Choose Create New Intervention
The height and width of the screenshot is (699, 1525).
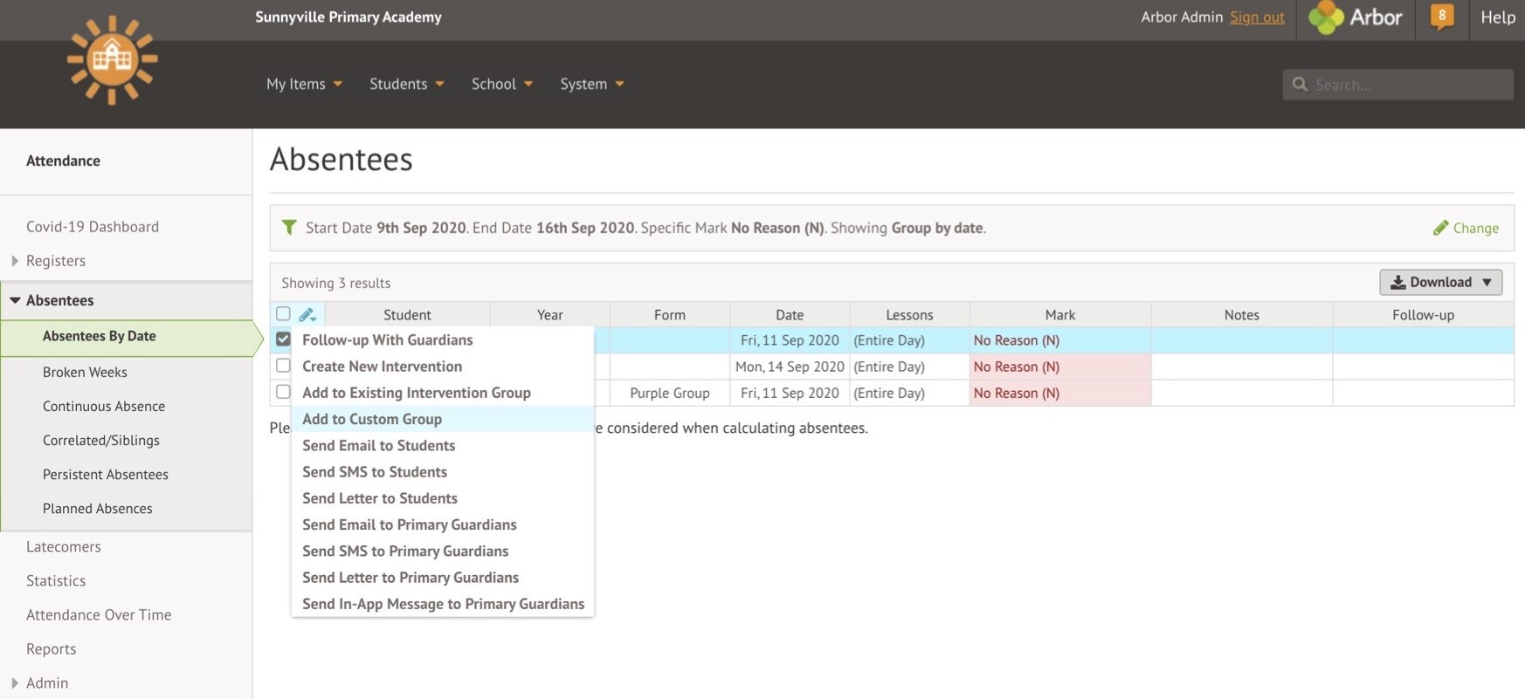(442, 367)
